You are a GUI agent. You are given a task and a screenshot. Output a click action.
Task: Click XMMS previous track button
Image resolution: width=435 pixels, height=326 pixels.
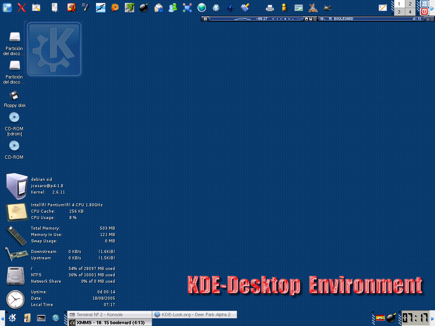click(x=273, y=19)
